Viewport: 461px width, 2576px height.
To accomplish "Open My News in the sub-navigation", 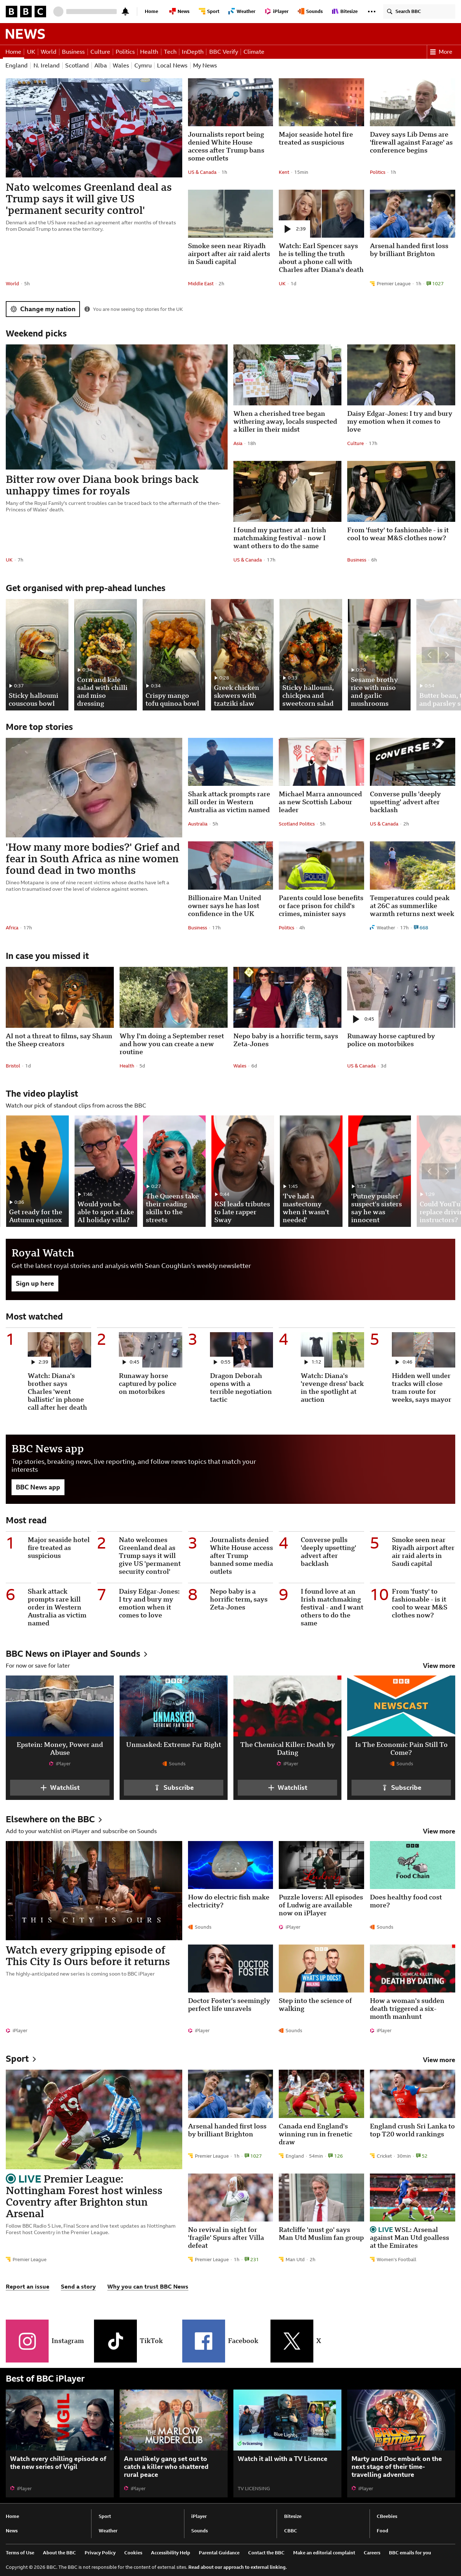I will [205, 66].
